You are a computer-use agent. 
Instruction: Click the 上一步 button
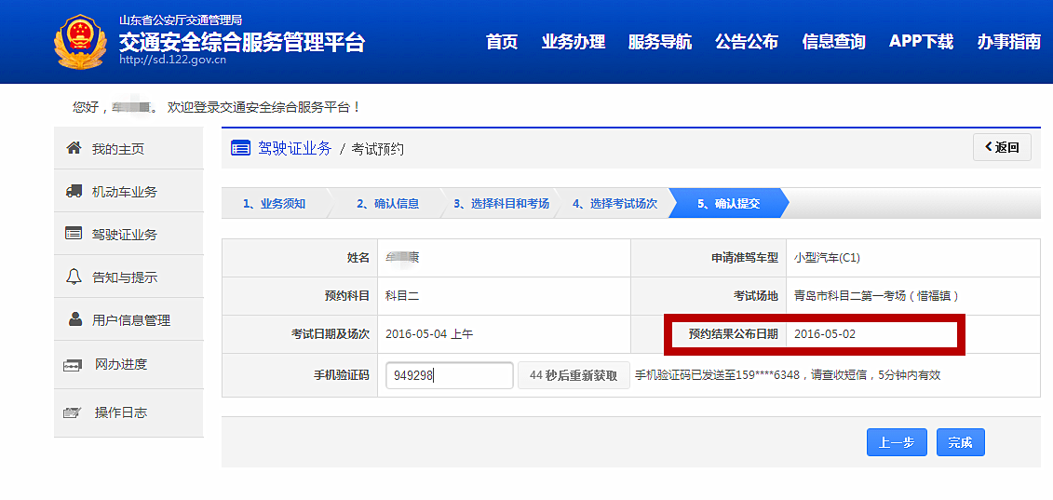897,443
